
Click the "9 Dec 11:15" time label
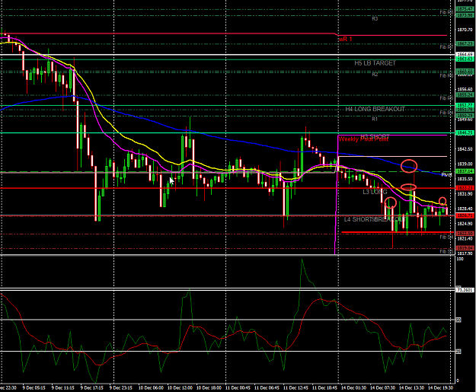point(63,387)
